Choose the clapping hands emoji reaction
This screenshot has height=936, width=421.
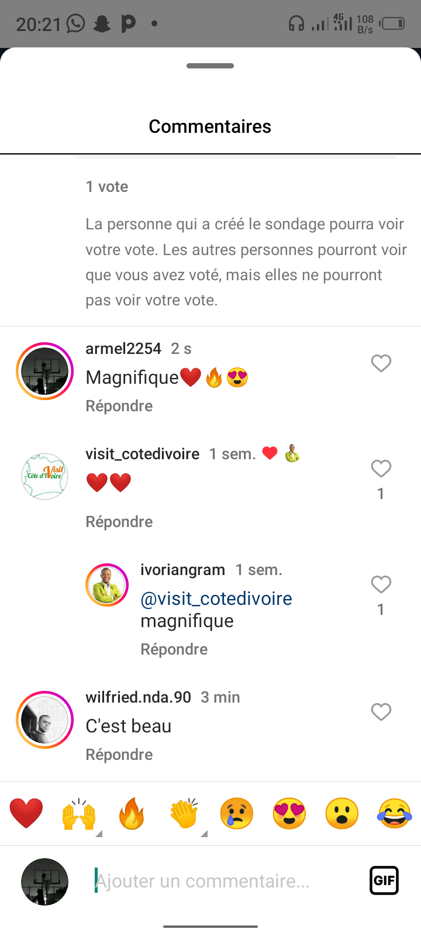pyautogui.click(x=184, y=813)
